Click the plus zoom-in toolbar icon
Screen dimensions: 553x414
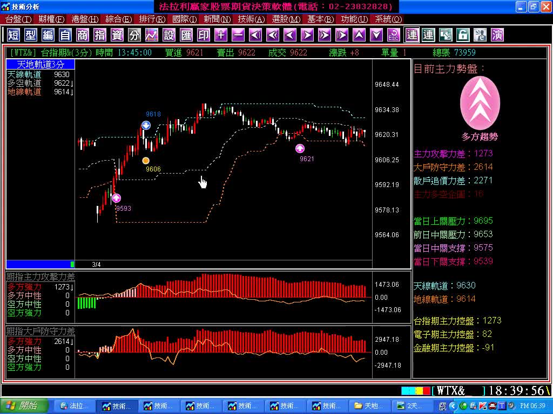pyautogui.click(x=221, y=35)
